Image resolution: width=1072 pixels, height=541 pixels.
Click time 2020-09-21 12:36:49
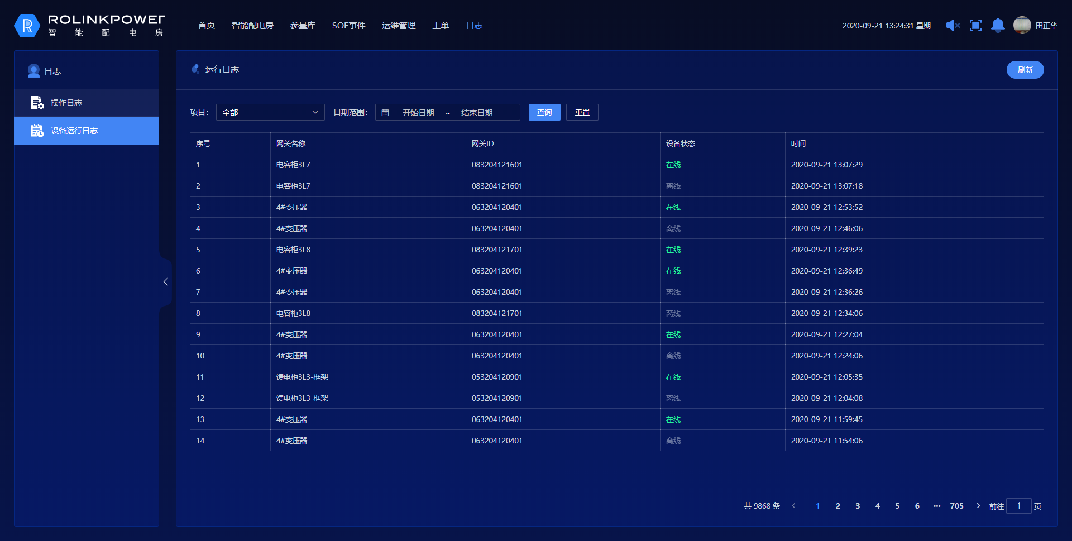click(x=827, y=271)
